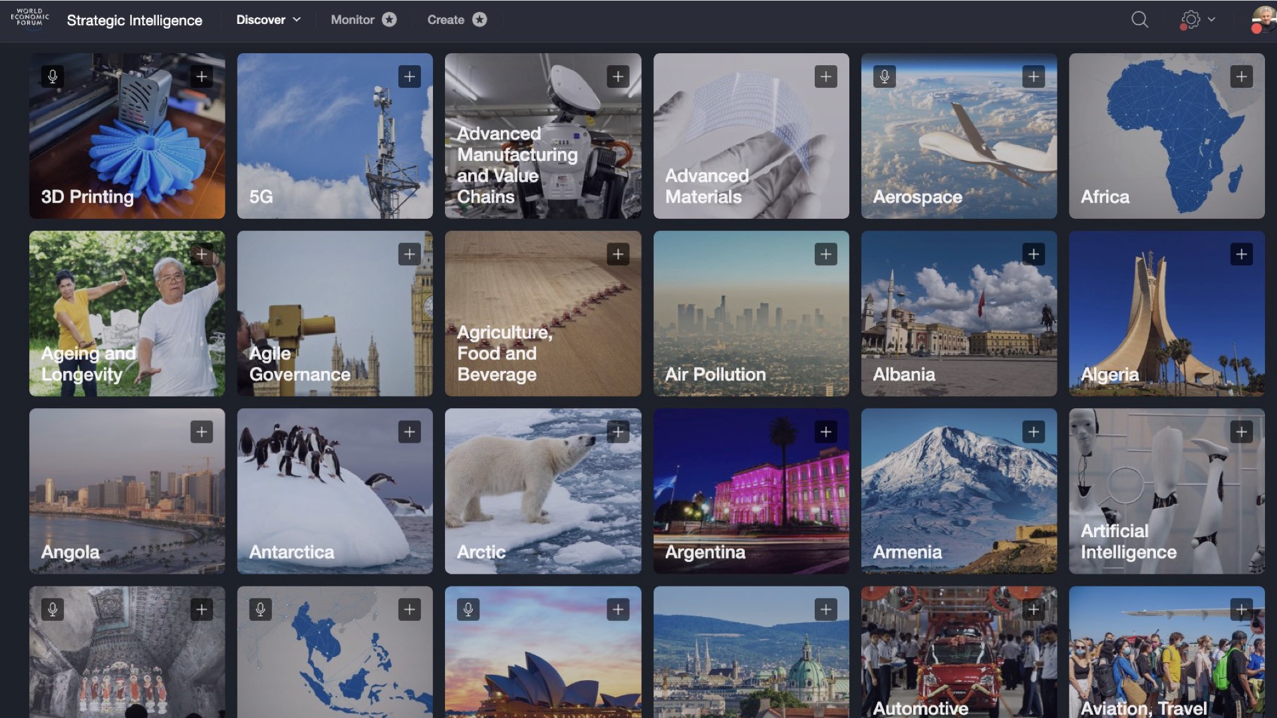Viewport: 1277px width, 718px height.
Task: Add Africa using the plus icon
Action: (1242, 76)
